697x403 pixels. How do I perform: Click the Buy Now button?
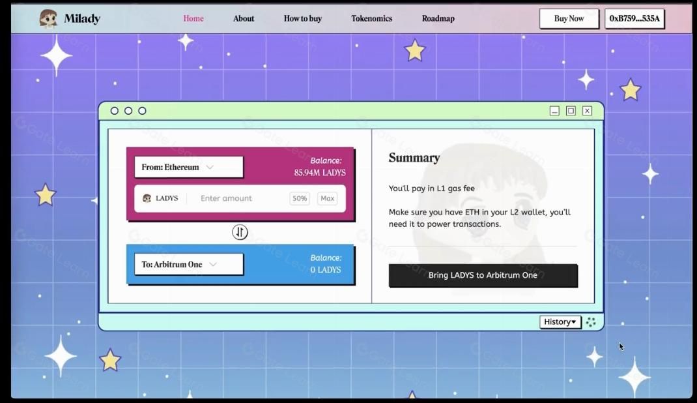click(569, 19)
